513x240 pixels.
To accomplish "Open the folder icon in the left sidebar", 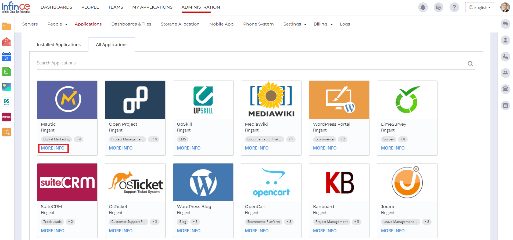I will tap(6, 26).
